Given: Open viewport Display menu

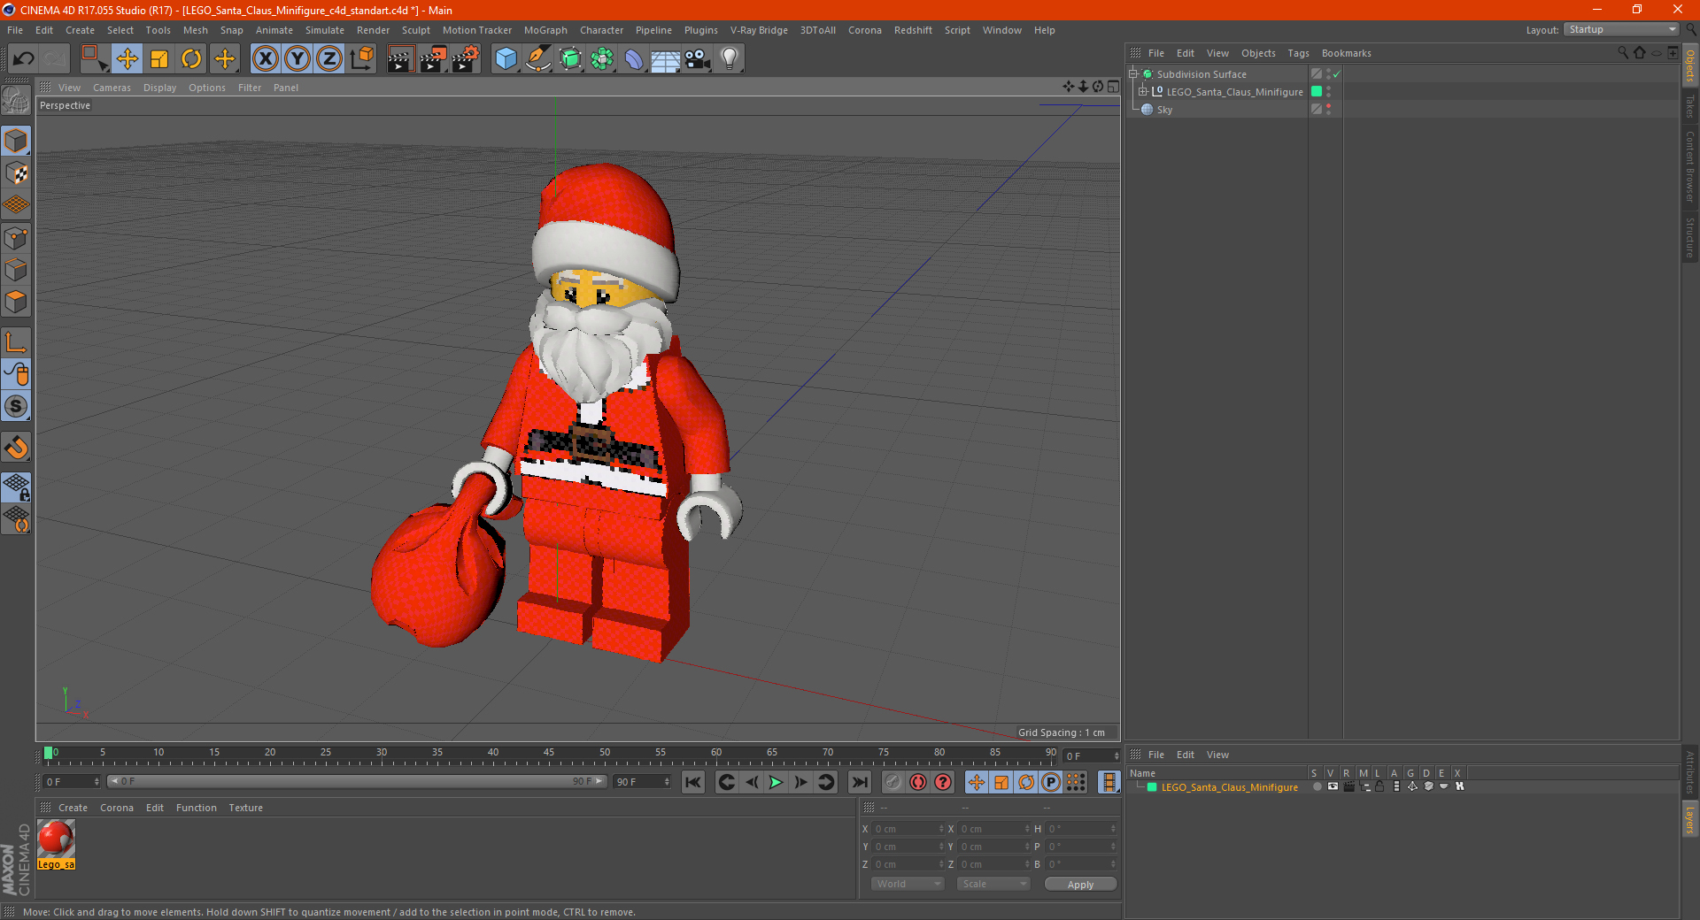Looking at the screenshot, I should coord(159,88).
